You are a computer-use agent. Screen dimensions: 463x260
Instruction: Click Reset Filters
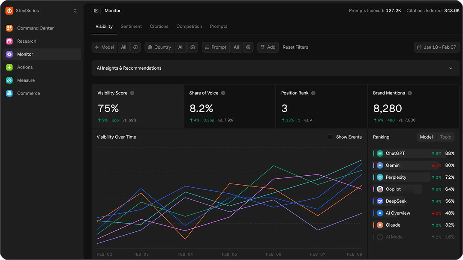[295, 47]
